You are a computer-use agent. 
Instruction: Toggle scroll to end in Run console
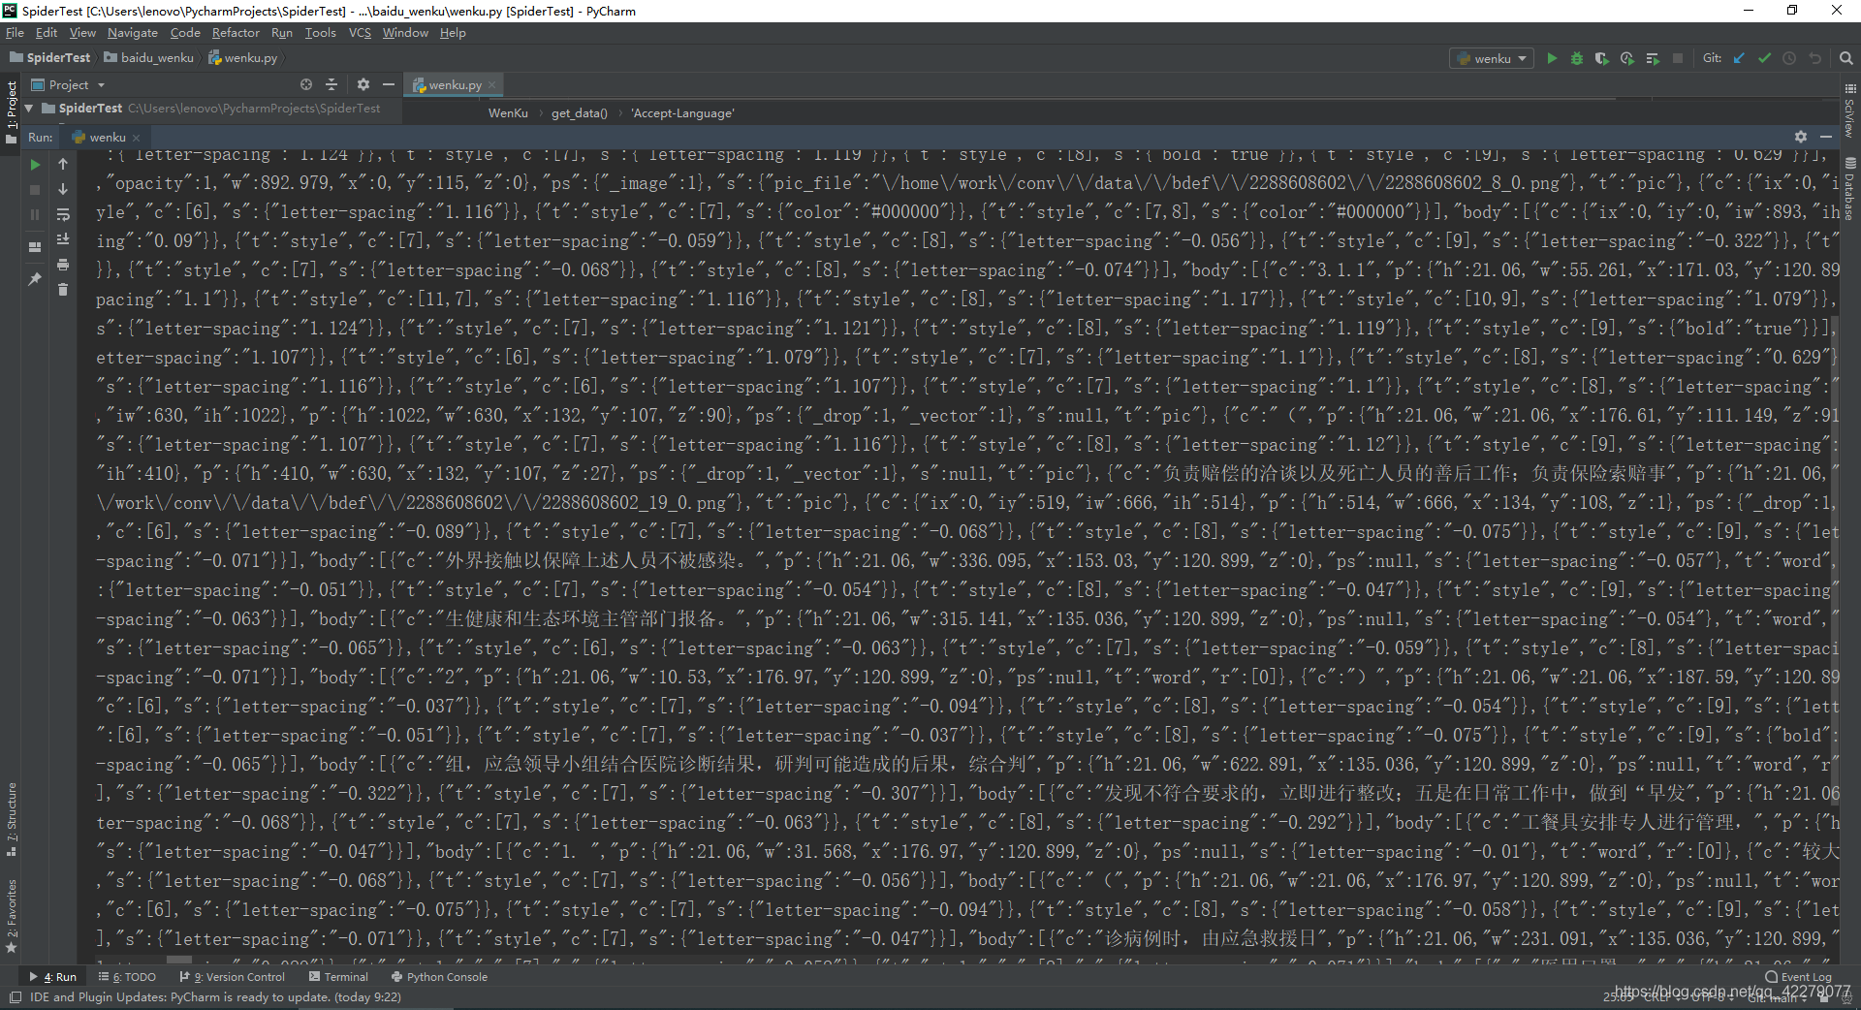coord(63,239)
